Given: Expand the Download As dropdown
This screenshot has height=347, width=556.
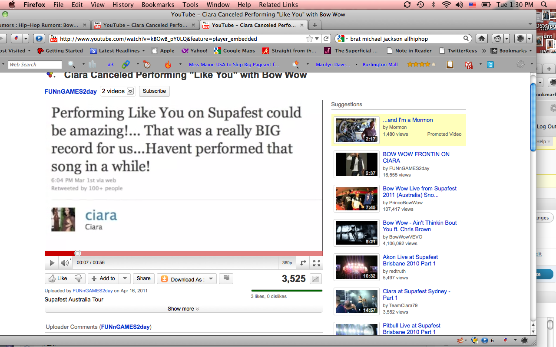Looking at the screenshot, I should (x=211, y=279).
